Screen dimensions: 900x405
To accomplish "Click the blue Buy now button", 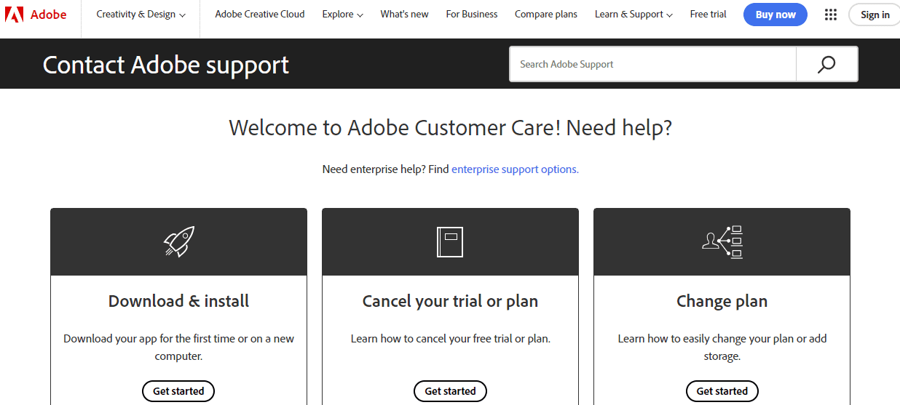I will point(775,15).
